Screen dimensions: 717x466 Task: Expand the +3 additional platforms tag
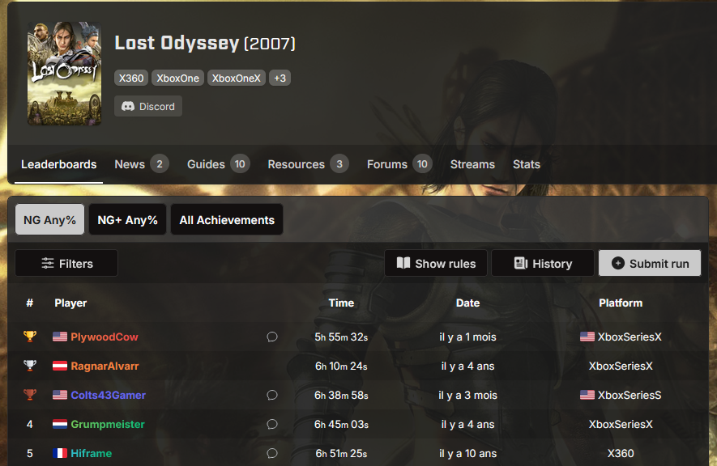[280, 78]
